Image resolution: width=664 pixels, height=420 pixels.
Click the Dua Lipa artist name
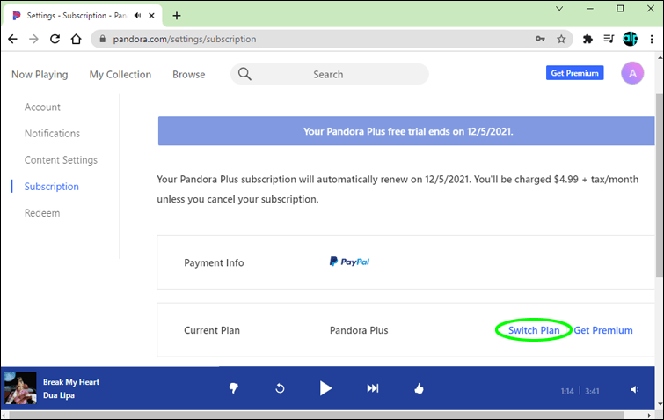click(59, 395)
